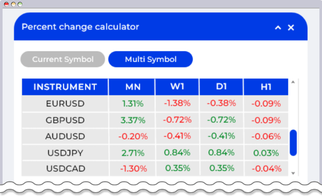Select the EURUSD instrument row

point(65,104)
